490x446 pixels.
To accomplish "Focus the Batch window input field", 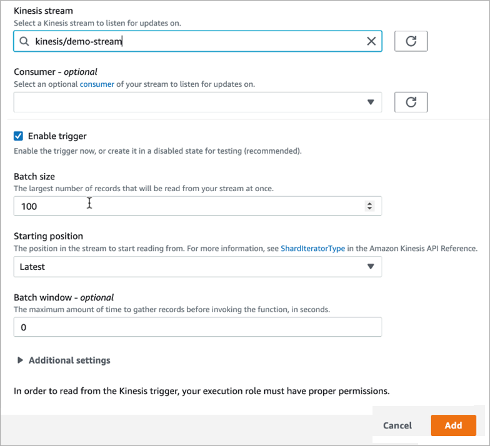I will point(197,327).
